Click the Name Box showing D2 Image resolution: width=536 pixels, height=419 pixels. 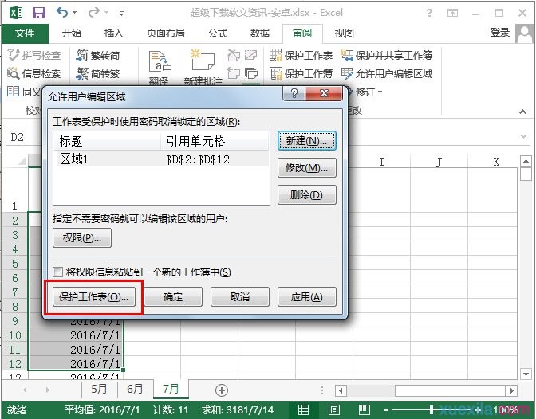coord(24,137)
